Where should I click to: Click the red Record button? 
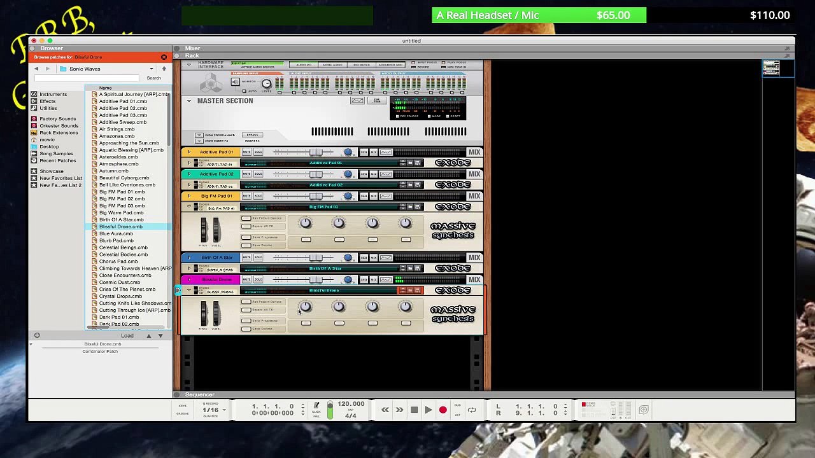tap(443, 410)
